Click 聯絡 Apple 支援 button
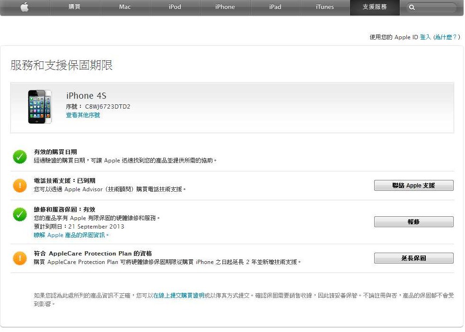The height and width of the screenshot is (332, 465). pyautogui.click(x=414, y=186)
